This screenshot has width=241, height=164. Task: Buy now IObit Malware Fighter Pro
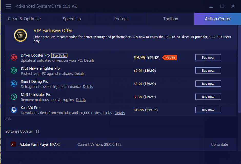point(208,70)
